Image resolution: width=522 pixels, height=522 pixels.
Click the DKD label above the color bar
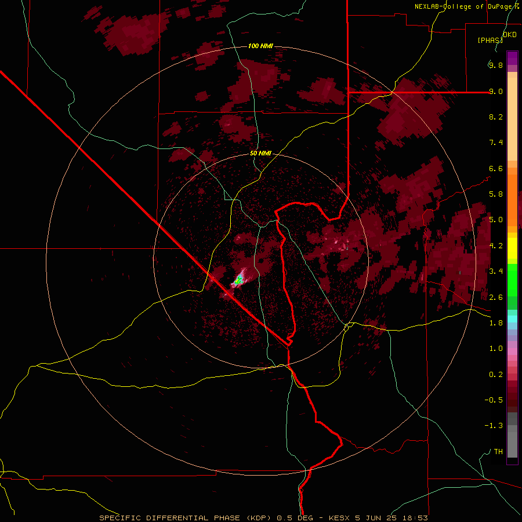pos(510,34)
